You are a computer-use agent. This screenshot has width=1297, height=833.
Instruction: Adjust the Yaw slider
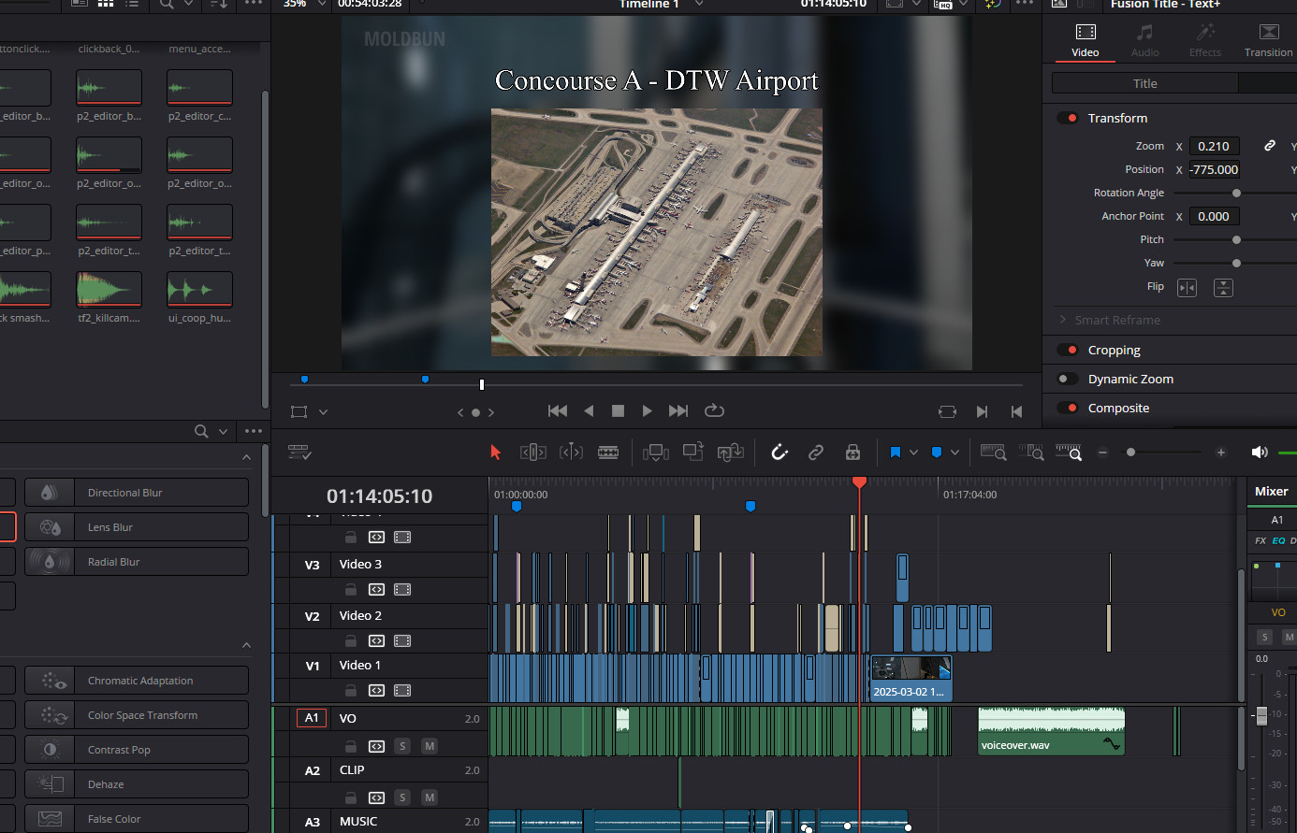pyautogui.click(x=1236, y=263)
